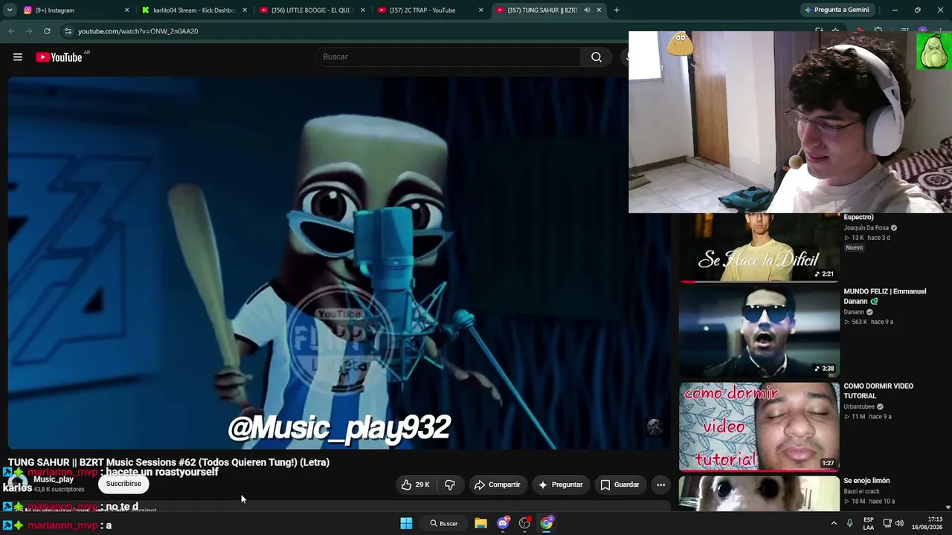The height and width of the screenshot is (535, 952).
Task: Close the Kick Dashboard tab
Action: pyautogui.click(x=245, y=10)
